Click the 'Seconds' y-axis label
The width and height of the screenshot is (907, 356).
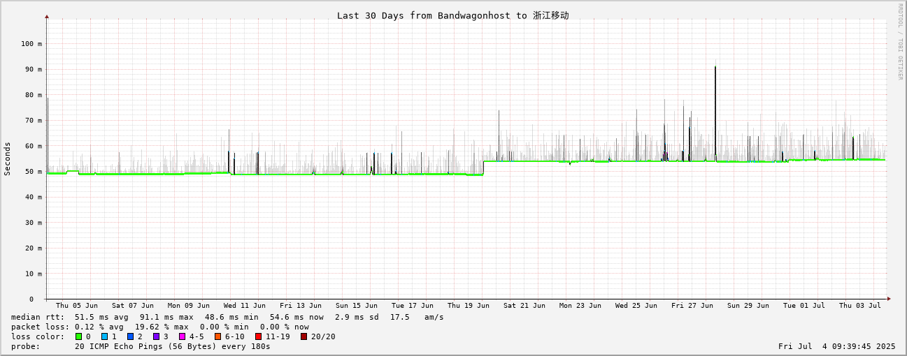[x=8, y=158]
